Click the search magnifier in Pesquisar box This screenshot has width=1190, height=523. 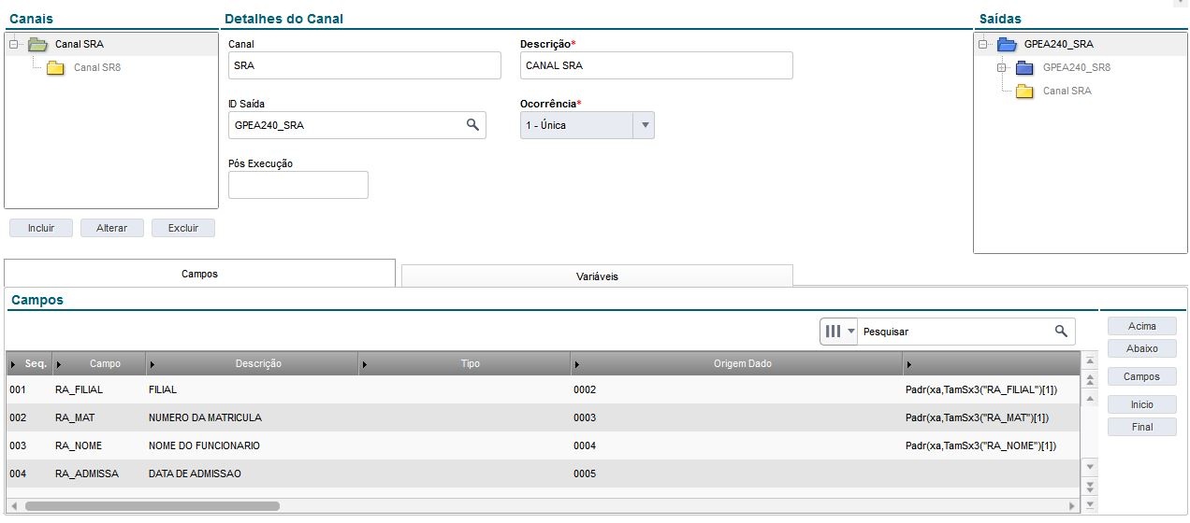(x=1061, y=331)
